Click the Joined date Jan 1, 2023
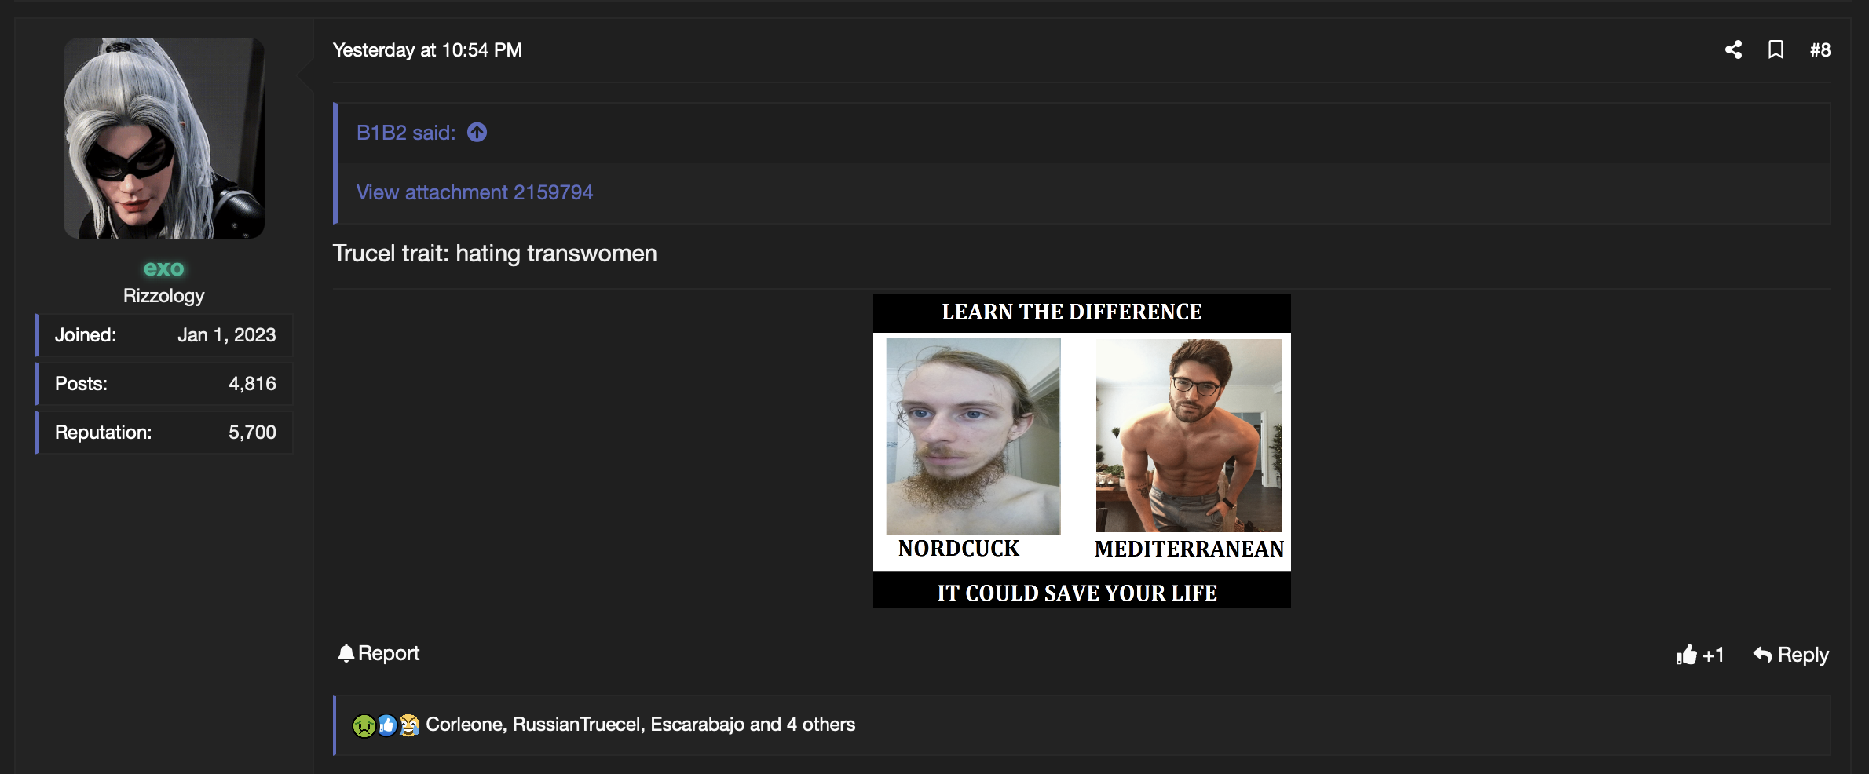The height and width of the screenshot is (774, 1869). tap(226, 335)
